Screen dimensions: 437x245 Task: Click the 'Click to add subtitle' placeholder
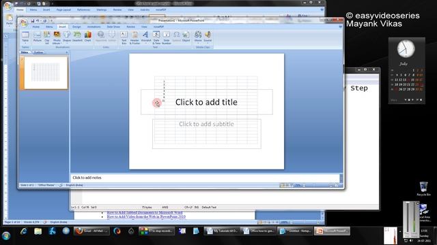click(x=206, y=134)
